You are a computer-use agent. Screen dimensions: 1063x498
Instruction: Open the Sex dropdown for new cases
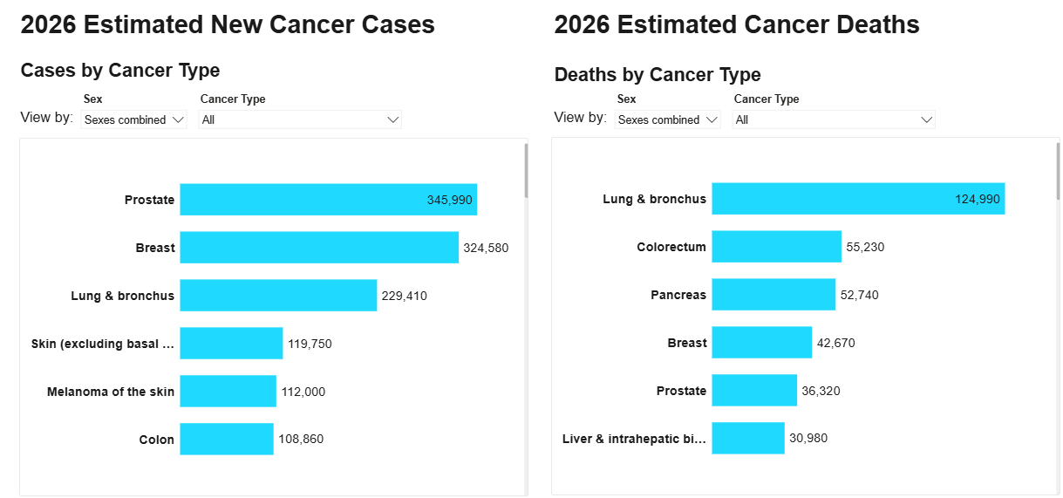coord(133,120)
